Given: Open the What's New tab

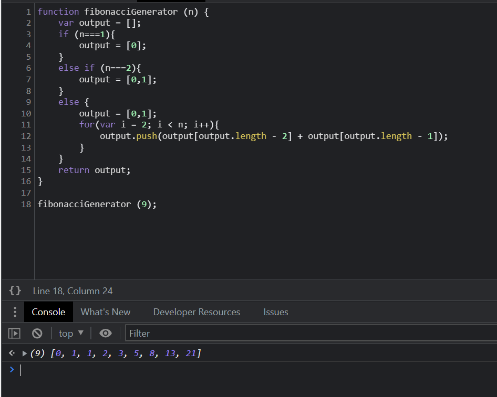Looking at the screenshot, I should coord(106,312).
